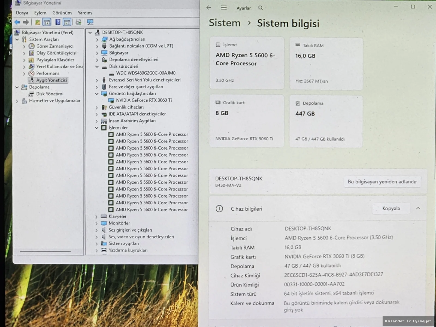The image size is (436, 327).
Task: Collapse the Disk sürücüleri category
Action: coord(97,66)
